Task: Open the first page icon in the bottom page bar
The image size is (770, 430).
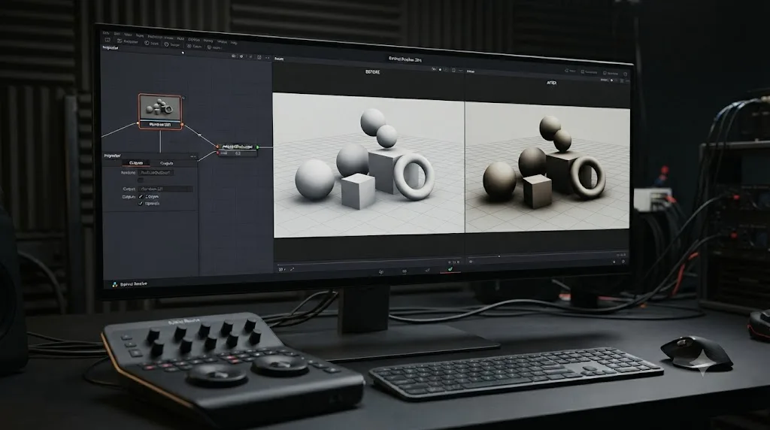Action: click(381, 271)
